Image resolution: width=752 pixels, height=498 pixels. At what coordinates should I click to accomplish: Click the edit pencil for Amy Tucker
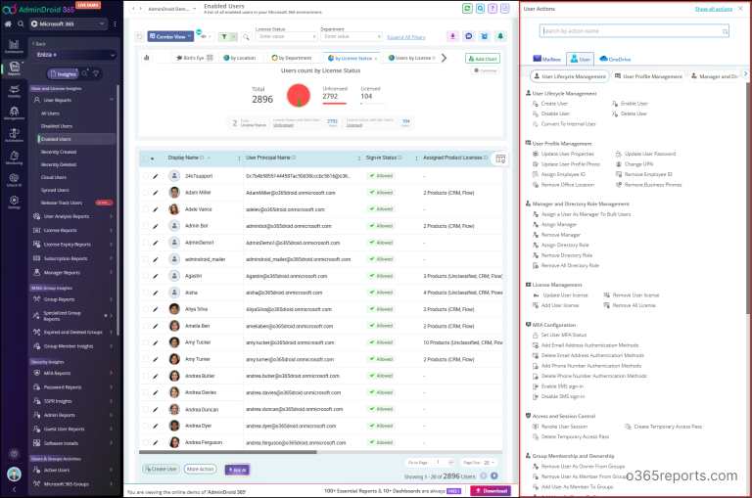click(x=156, y=342)
